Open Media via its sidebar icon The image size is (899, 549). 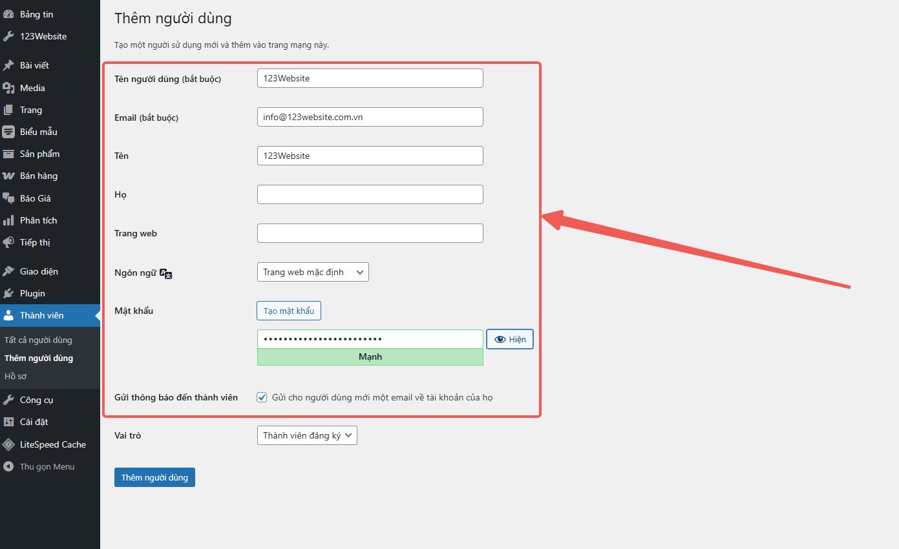point(8,88)
